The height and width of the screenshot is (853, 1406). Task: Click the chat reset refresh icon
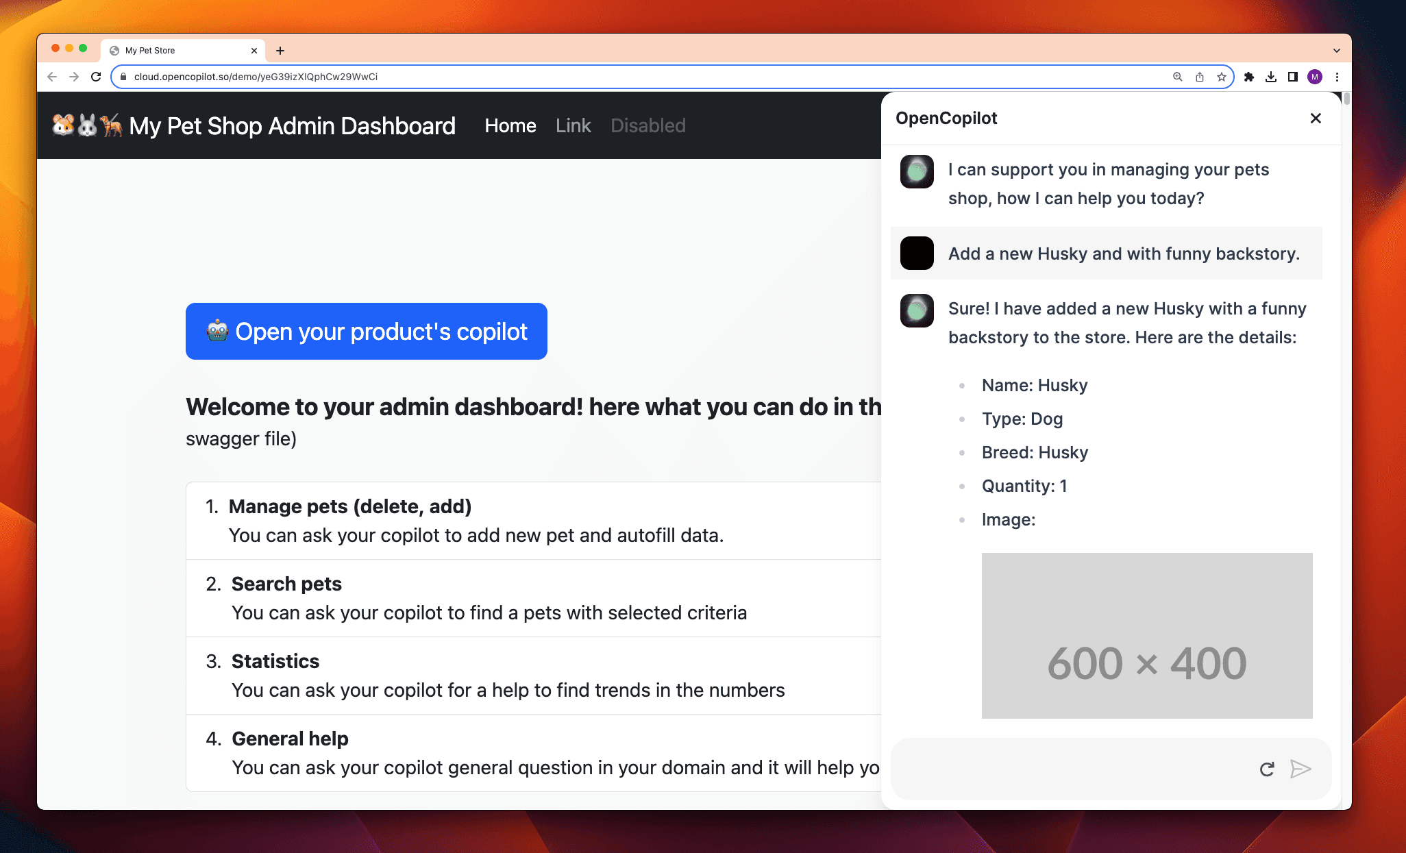(x=1267, y=769)
